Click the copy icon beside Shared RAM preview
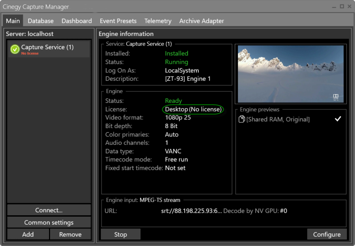355x246 pixels. (242, 119)
